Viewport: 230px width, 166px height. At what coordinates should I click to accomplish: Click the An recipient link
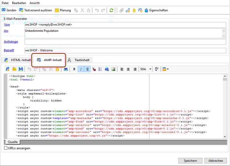(6, 31)
